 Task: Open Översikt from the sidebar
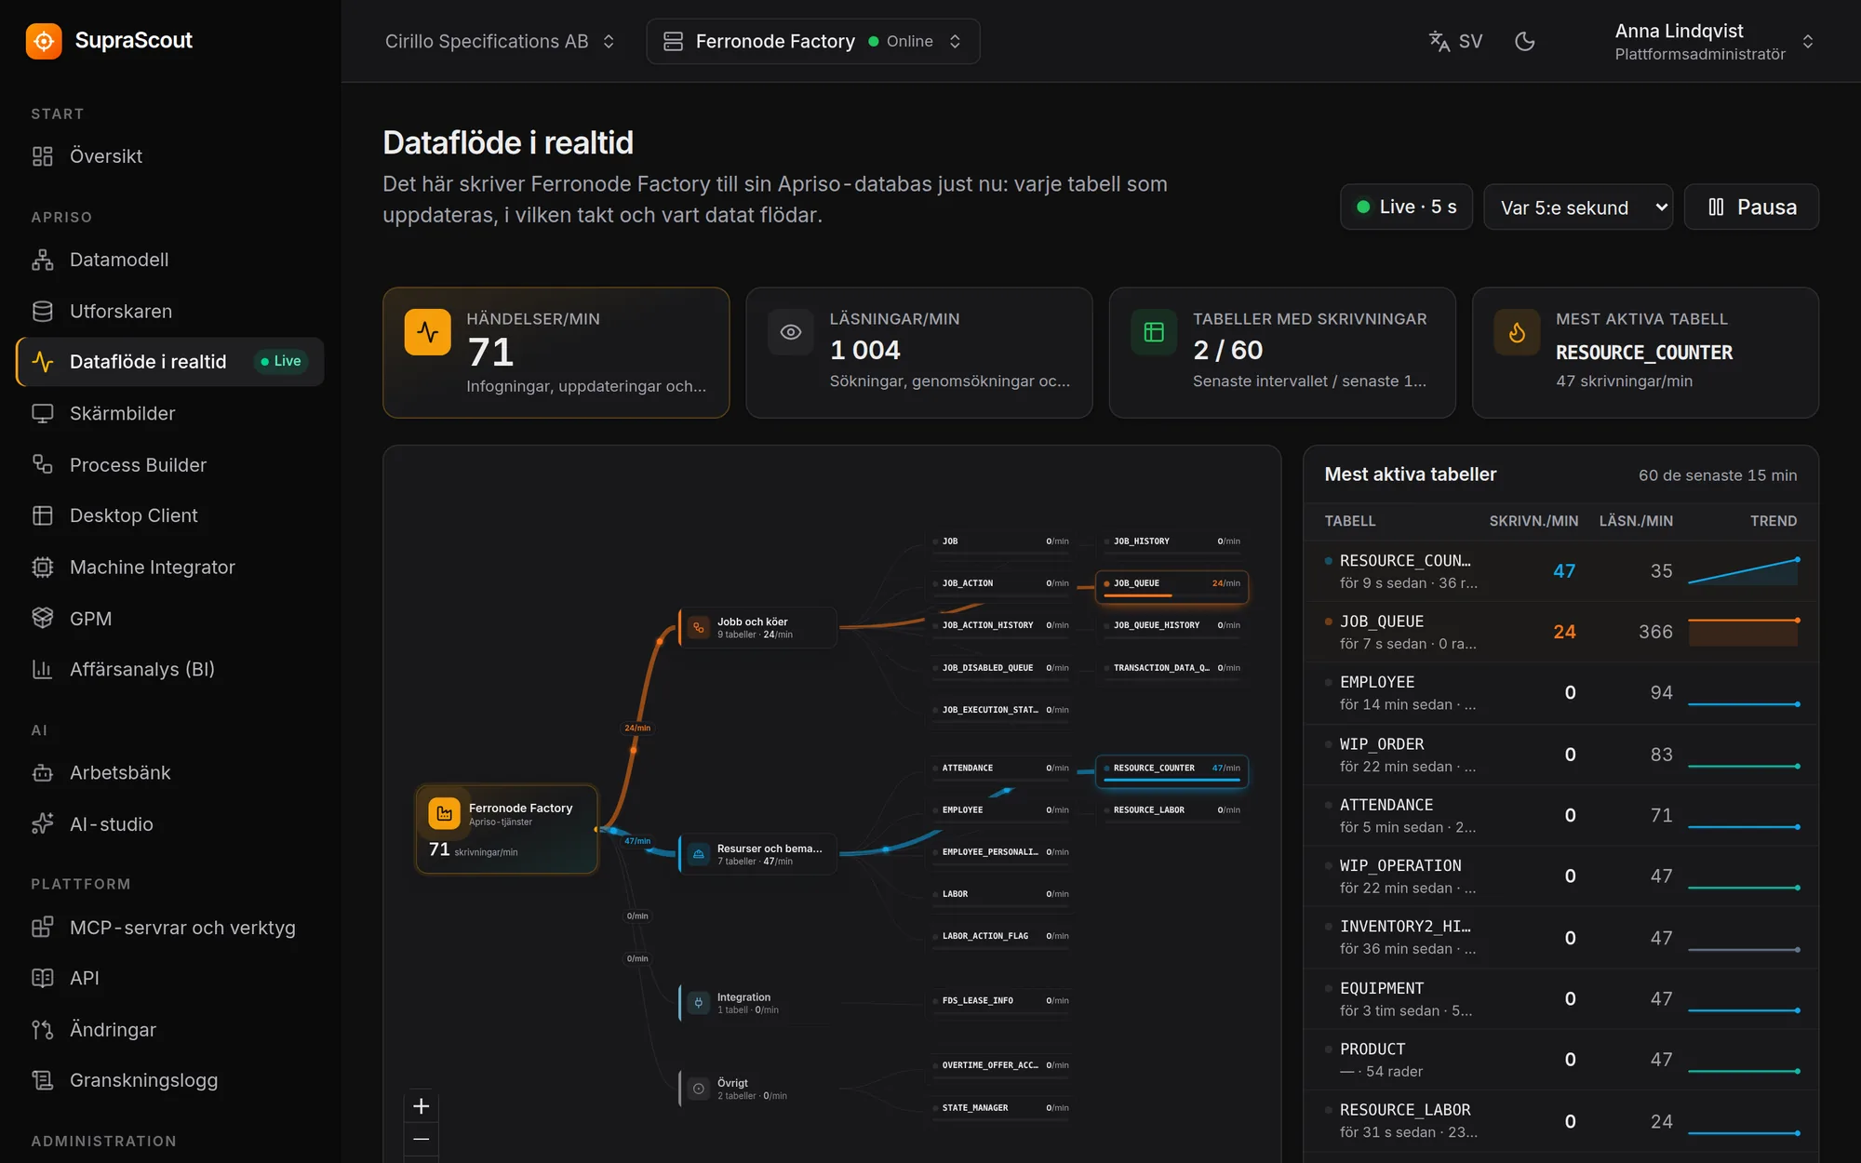point(169,156)
